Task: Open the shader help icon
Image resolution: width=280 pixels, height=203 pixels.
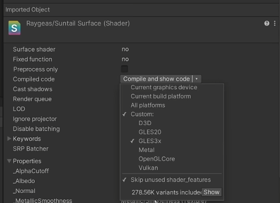Action: pyautogui.click(x=267, y=23)
